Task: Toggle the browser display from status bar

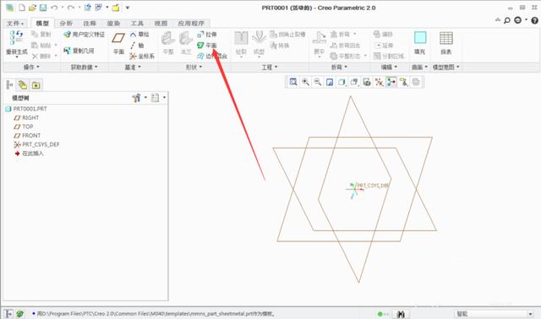Action: coord(20,314)
